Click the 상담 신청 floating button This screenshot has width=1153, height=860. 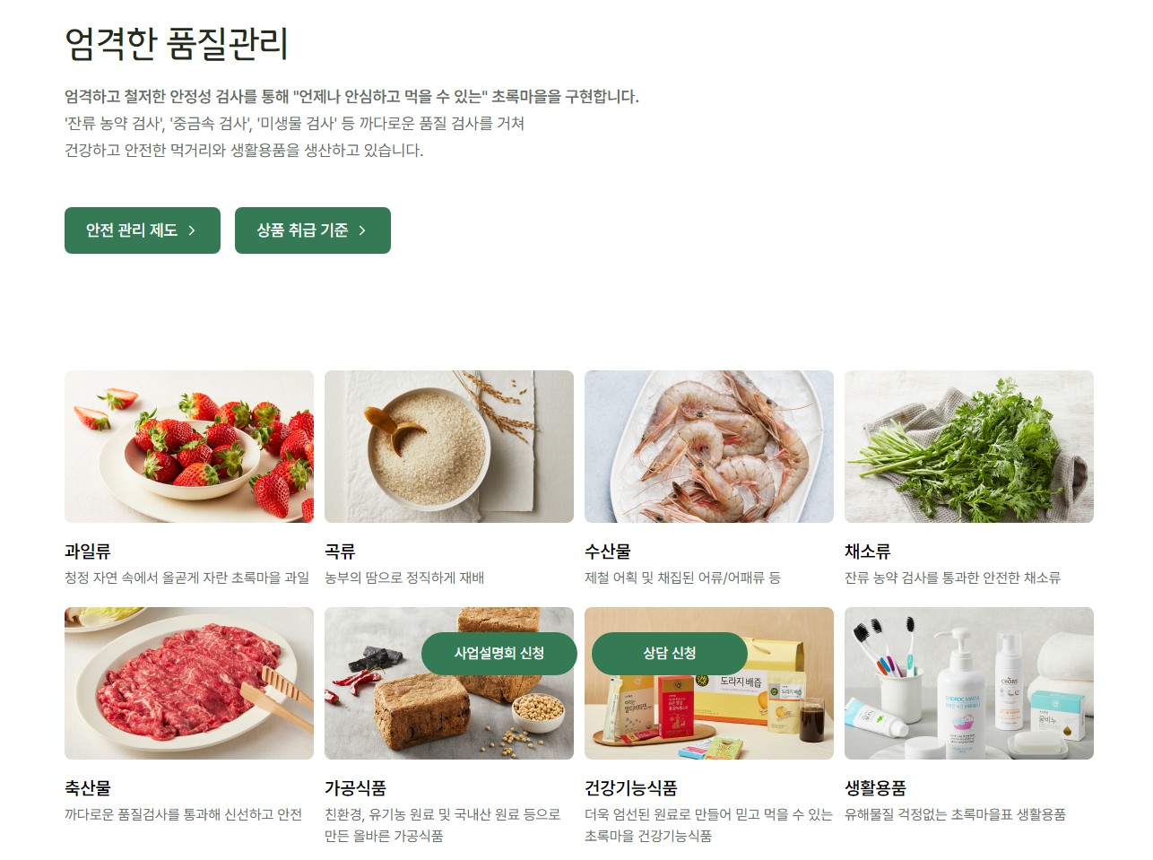tap(670, 654)
